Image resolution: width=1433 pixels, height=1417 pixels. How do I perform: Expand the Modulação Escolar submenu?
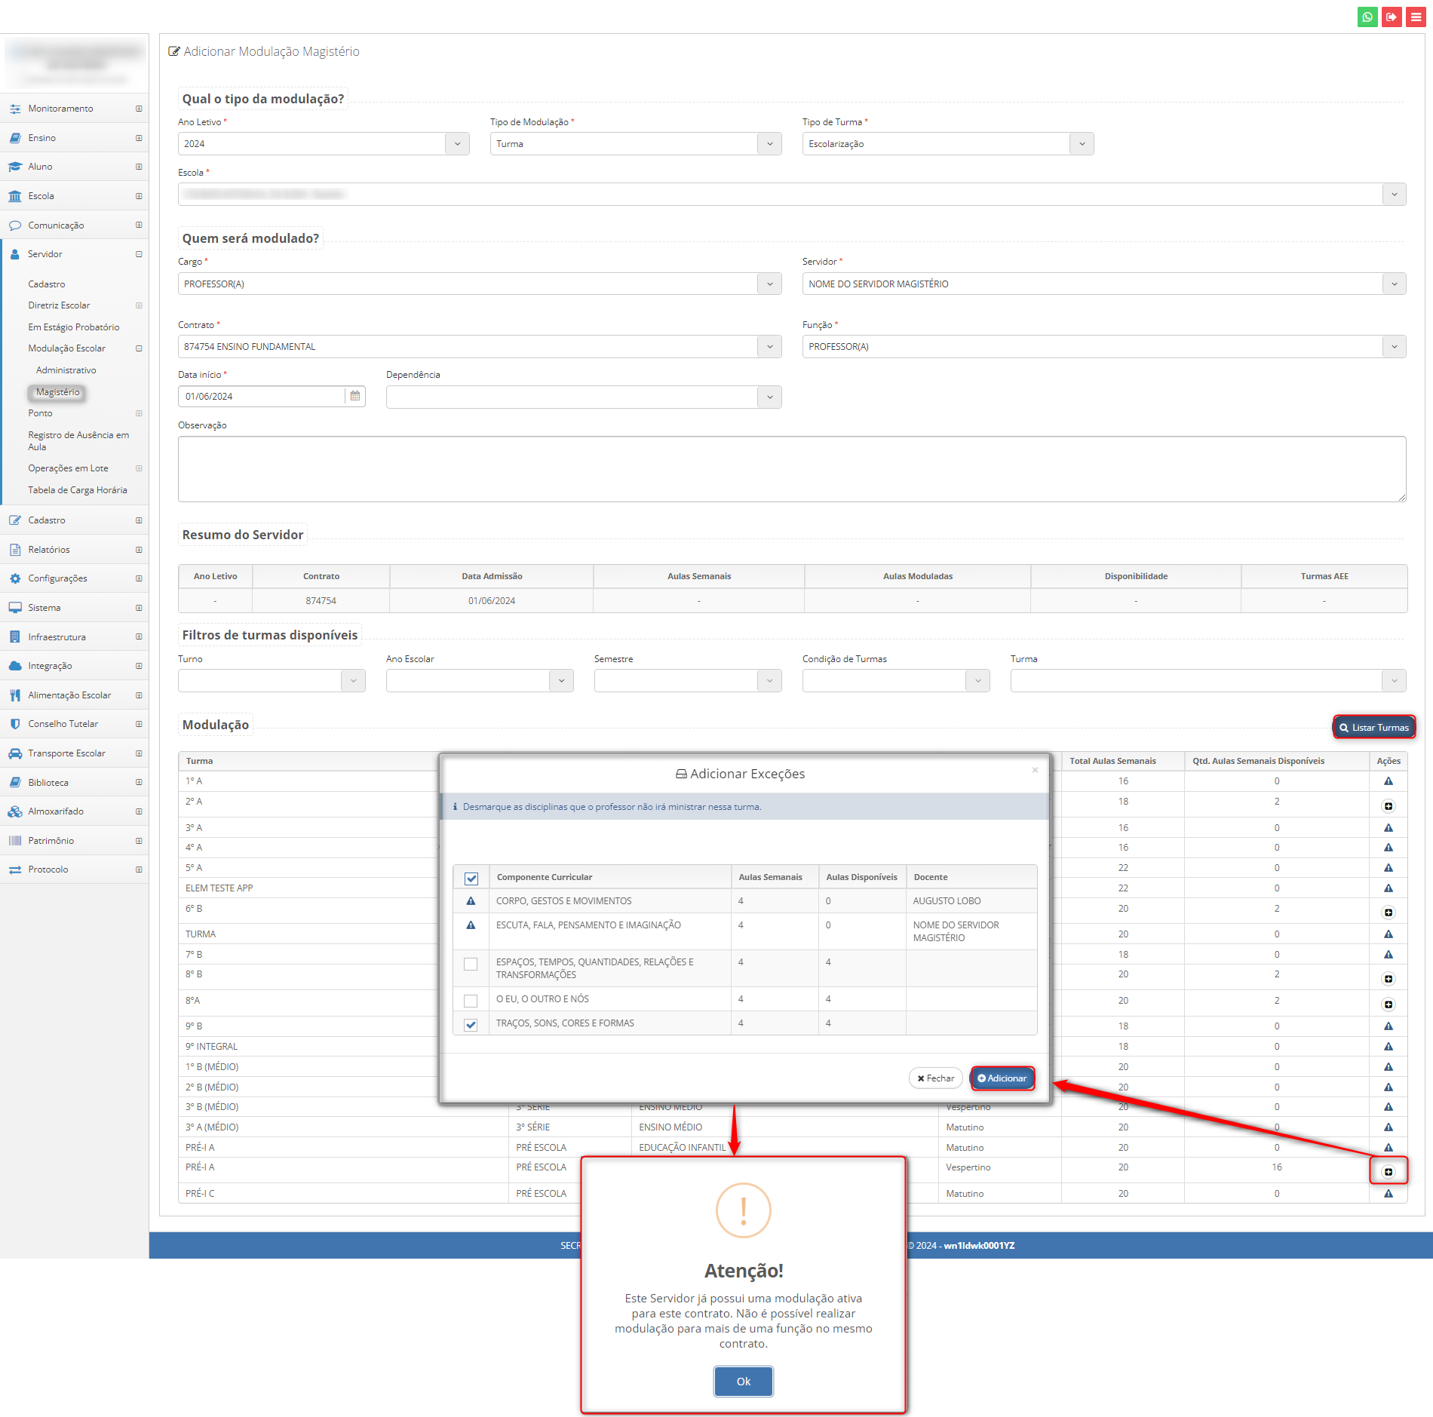(66, 348)
